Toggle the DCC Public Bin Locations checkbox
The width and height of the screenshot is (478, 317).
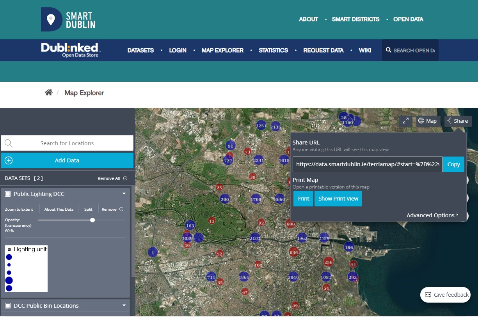pyautogui.click(x=8, y=306)
